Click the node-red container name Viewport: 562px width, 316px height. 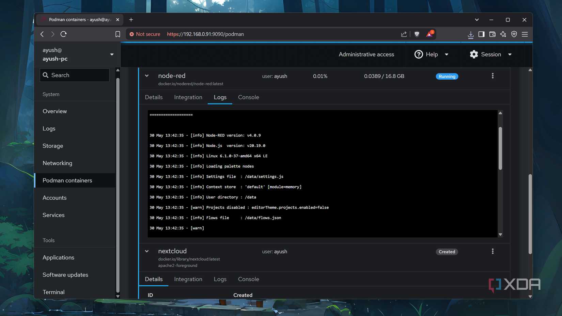[172, 76]
